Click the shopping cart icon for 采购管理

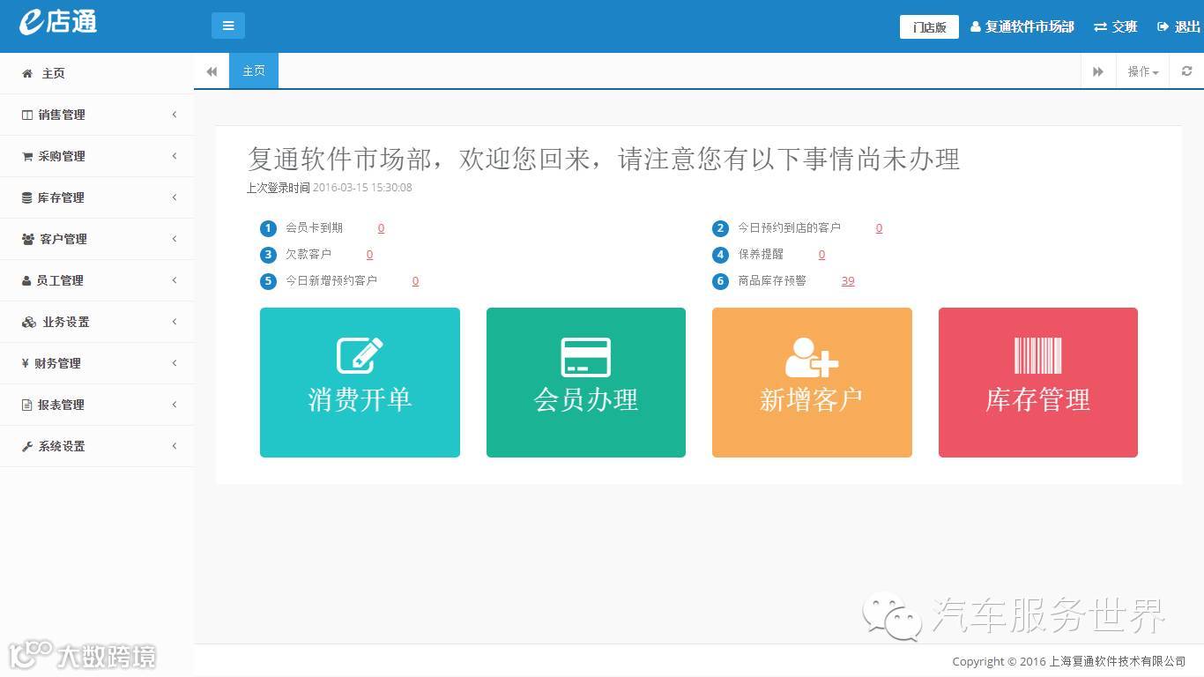27,156
